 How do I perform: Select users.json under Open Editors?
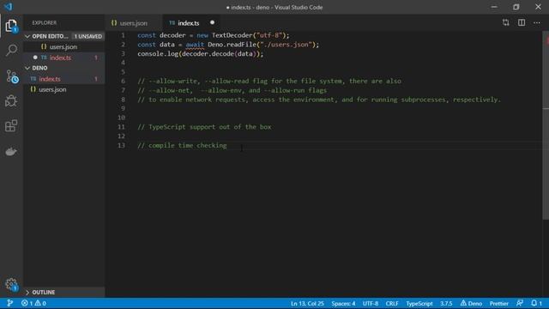point(64,47)
